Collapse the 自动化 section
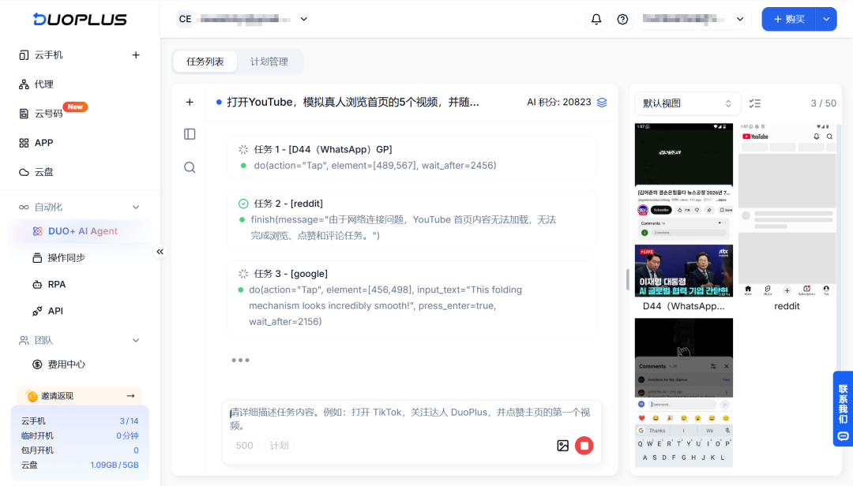Image resolution: width=853 pixels, height=486 pixels. coord(136,207)
